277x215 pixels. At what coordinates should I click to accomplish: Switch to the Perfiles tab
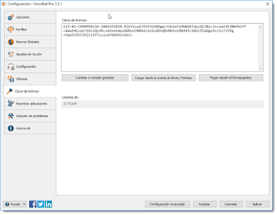point(30,29)
